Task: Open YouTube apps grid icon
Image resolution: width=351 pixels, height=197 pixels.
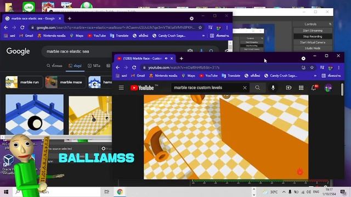Action: coord(301,88)
